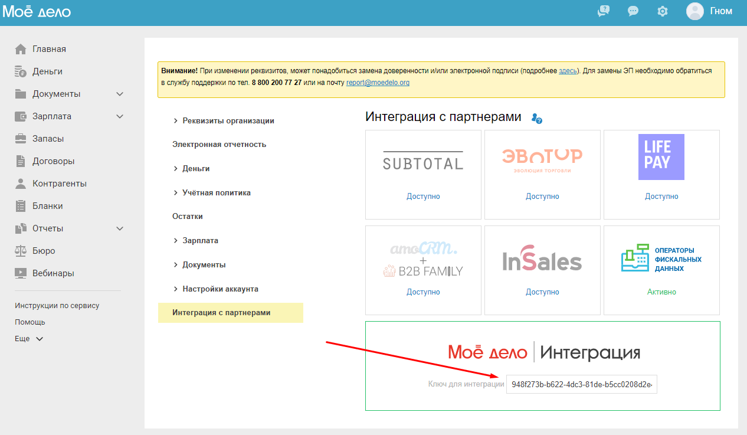
Task: Click the Запасы briefcase icon in the sidebar
Action: tap(21, 139)
